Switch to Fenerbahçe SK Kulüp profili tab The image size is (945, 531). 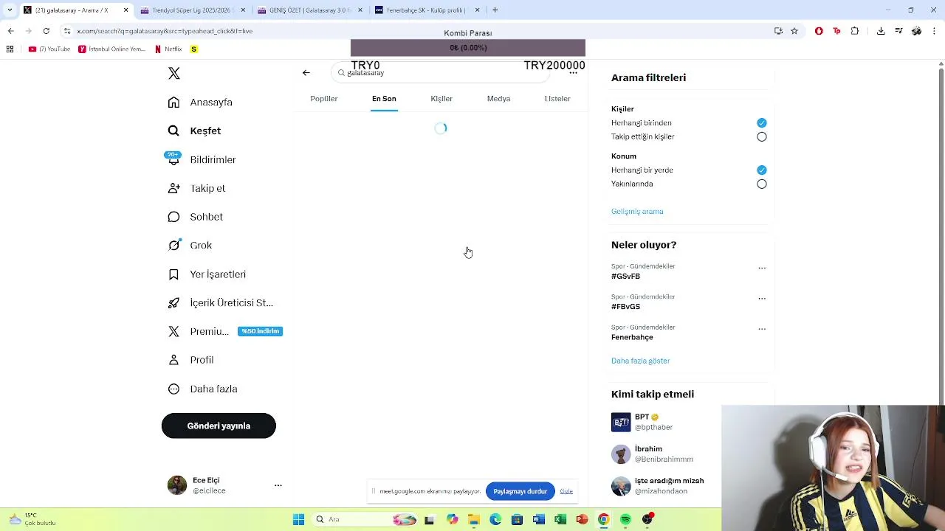click(427, 10)
